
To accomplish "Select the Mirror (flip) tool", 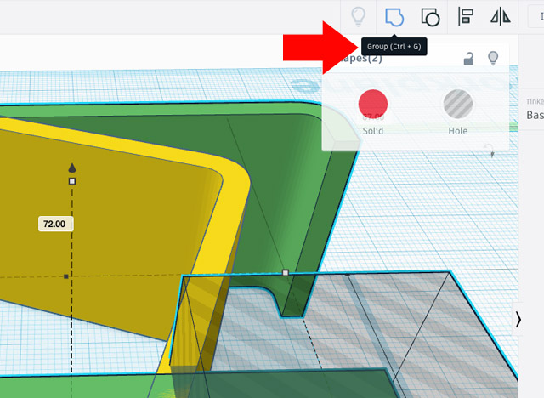I will click(x=501, y=16).
